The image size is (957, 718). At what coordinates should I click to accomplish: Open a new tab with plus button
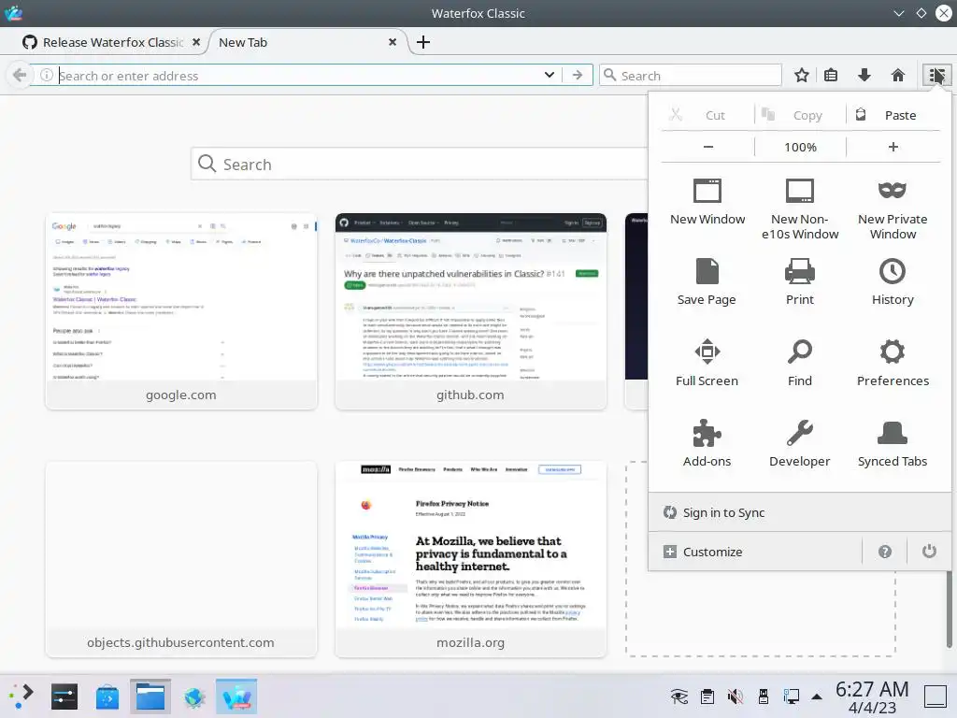[x=423, y=42]
